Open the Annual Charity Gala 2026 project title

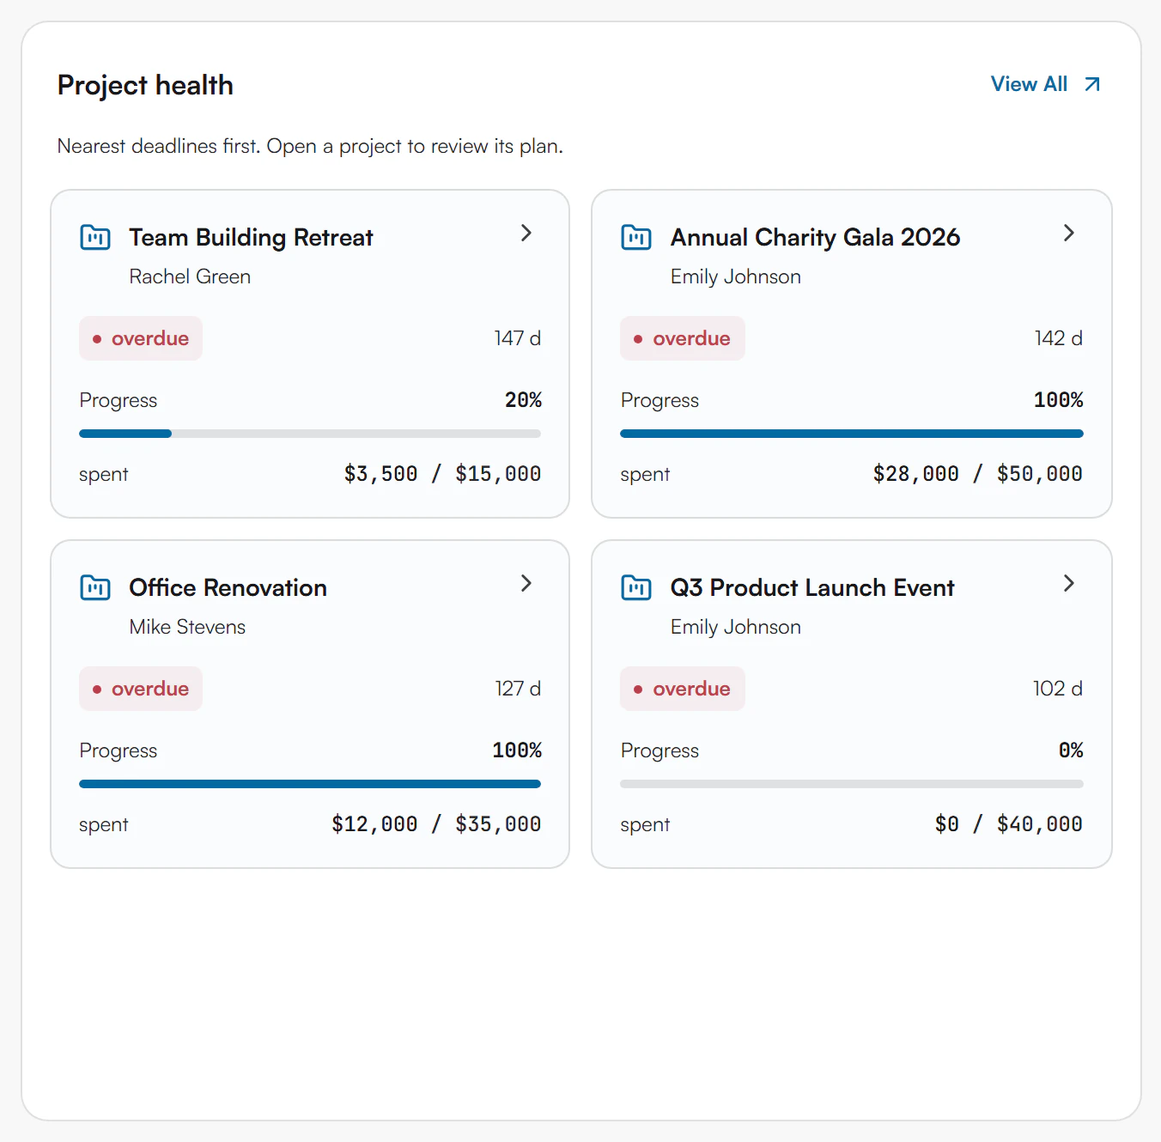point(815,237)
